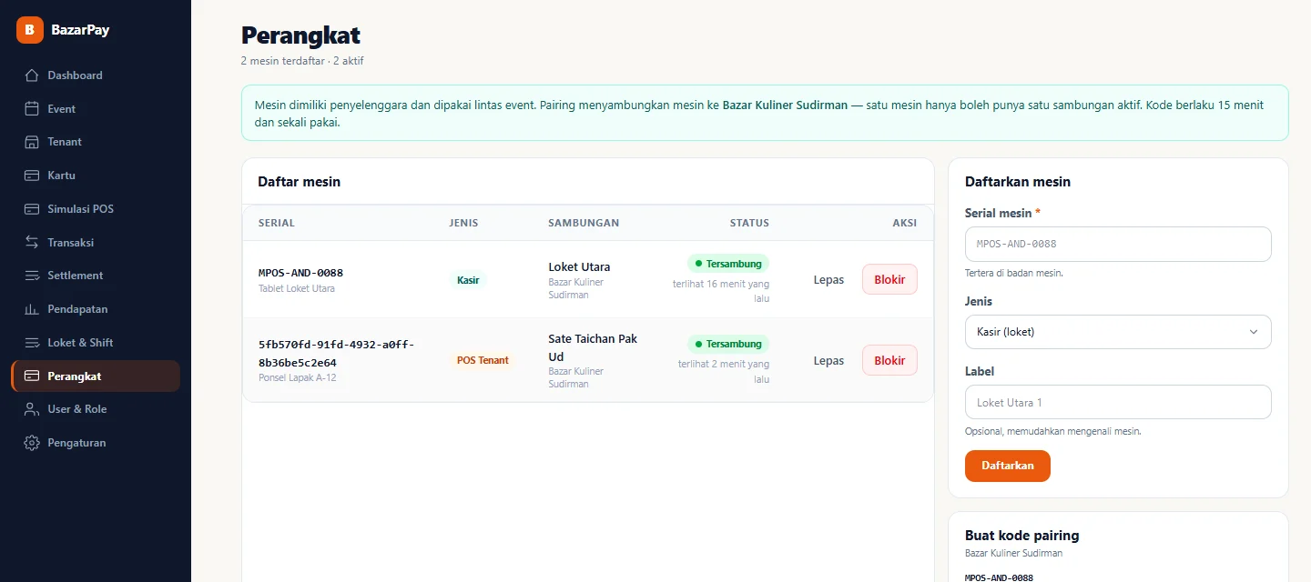Click the Daftar mesin heading
This screenshot has height=582, width=1311.
tap(300, 182)
